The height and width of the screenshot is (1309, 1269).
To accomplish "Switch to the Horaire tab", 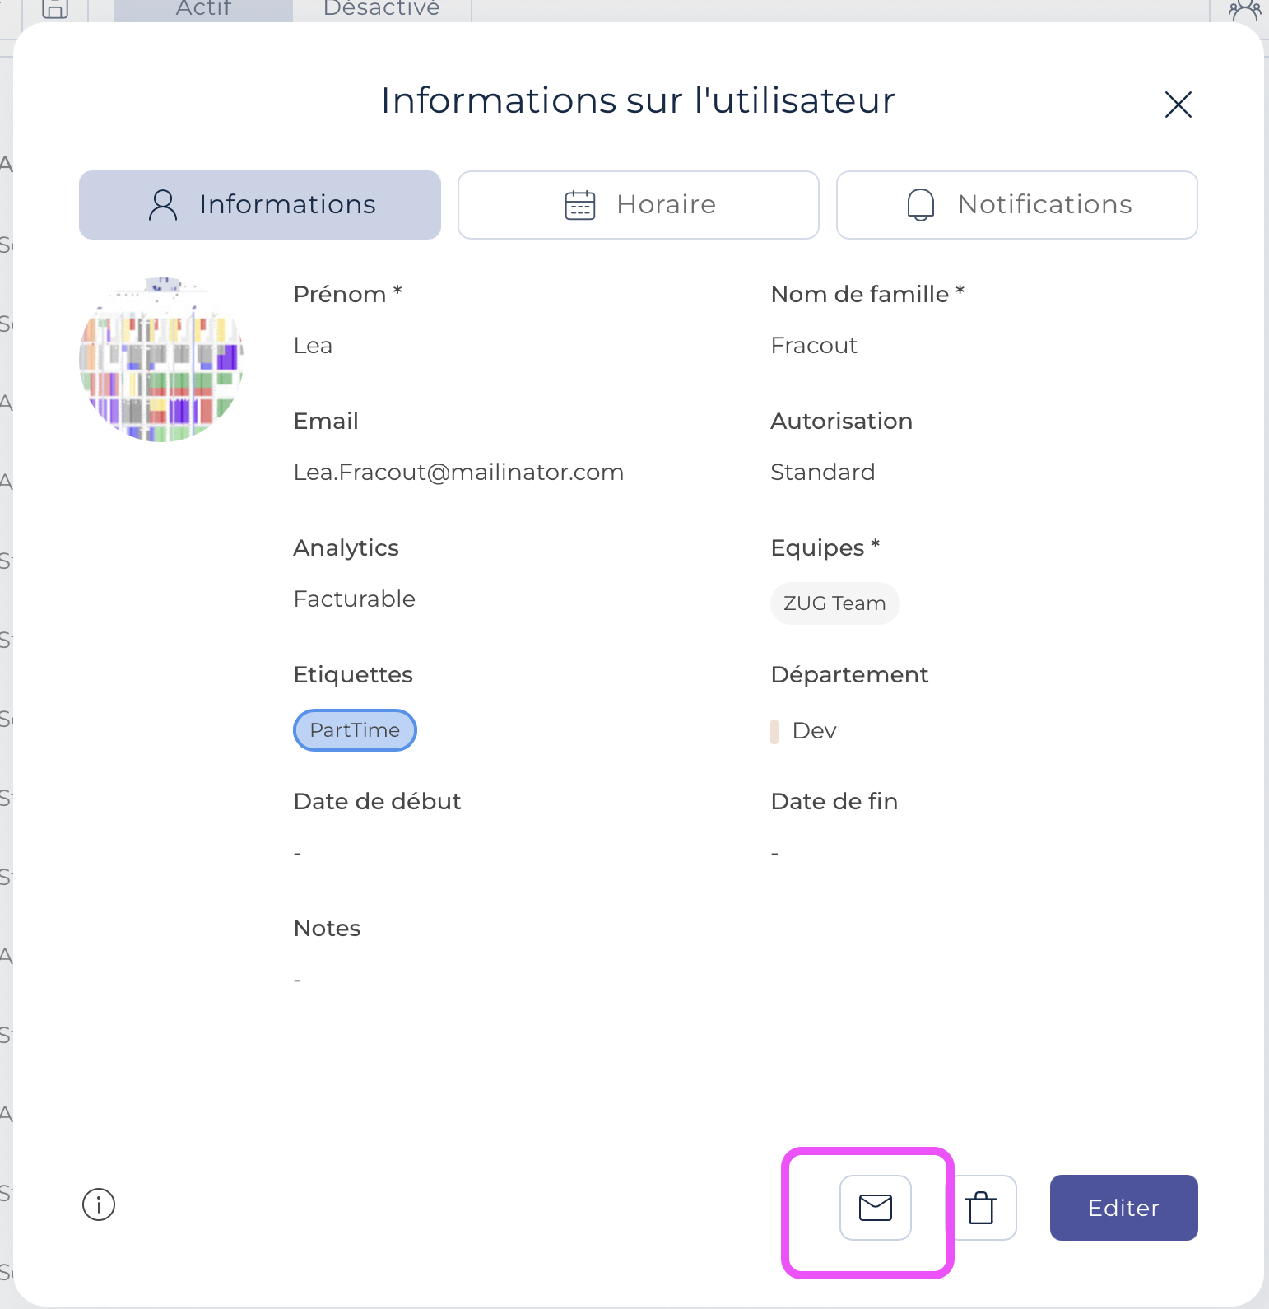I will [x=638, y=205].
